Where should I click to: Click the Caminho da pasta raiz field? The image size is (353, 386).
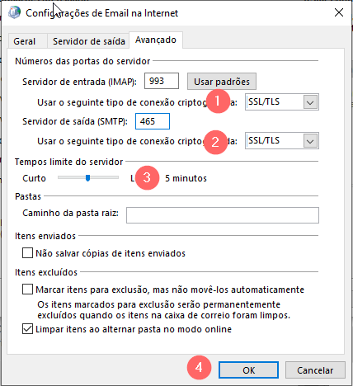pos(223,215)
